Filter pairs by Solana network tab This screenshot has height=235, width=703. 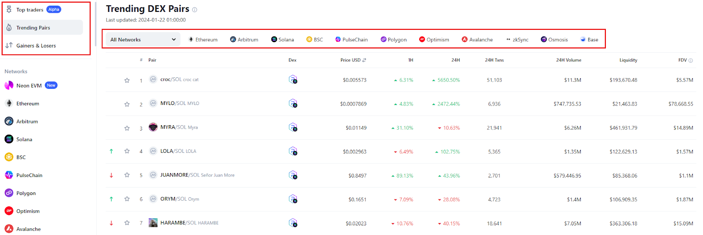283,40
